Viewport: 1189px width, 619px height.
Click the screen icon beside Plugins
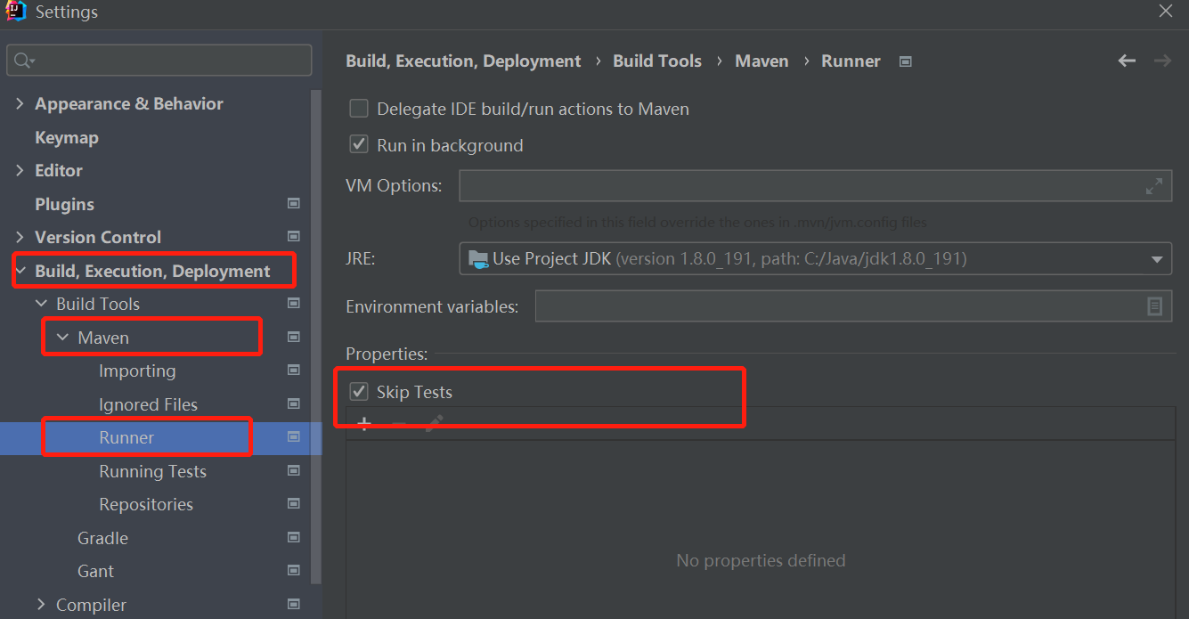coord(293,203)
